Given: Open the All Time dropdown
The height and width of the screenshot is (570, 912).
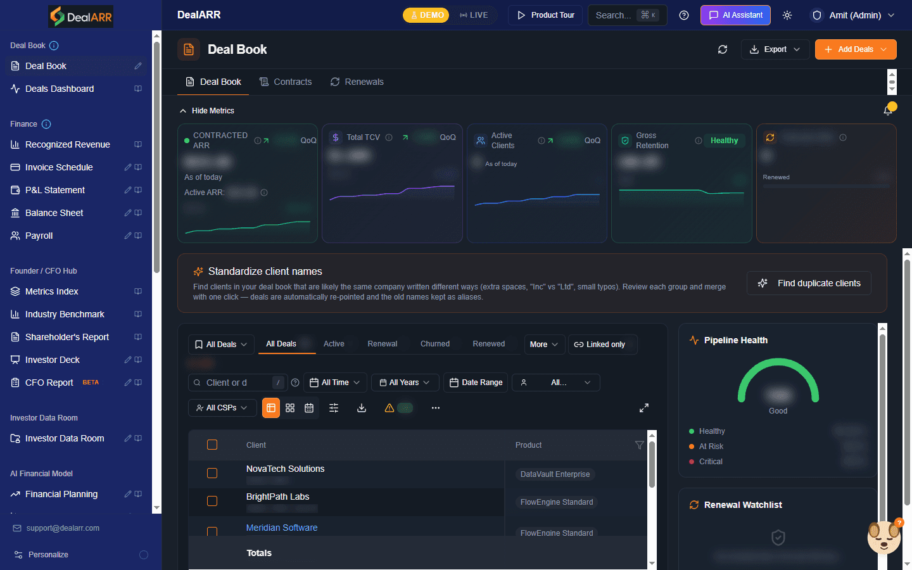Looking at the screenshot, I should pos(335,383).
